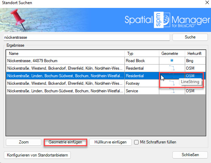Select the Service type Nöckerstraße row
Screen dimensions: 211x163
(x=65, y=91)
